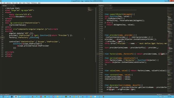The image size is (174, 98).
Task: Click the controller('theController' line
Action: (35, 42)
